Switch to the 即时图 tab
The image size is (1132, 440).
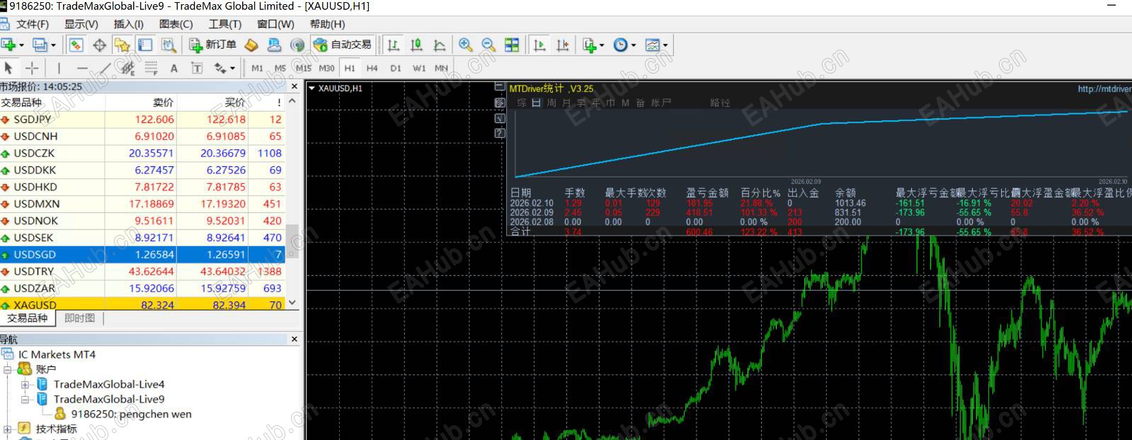[x=79, y=318]
